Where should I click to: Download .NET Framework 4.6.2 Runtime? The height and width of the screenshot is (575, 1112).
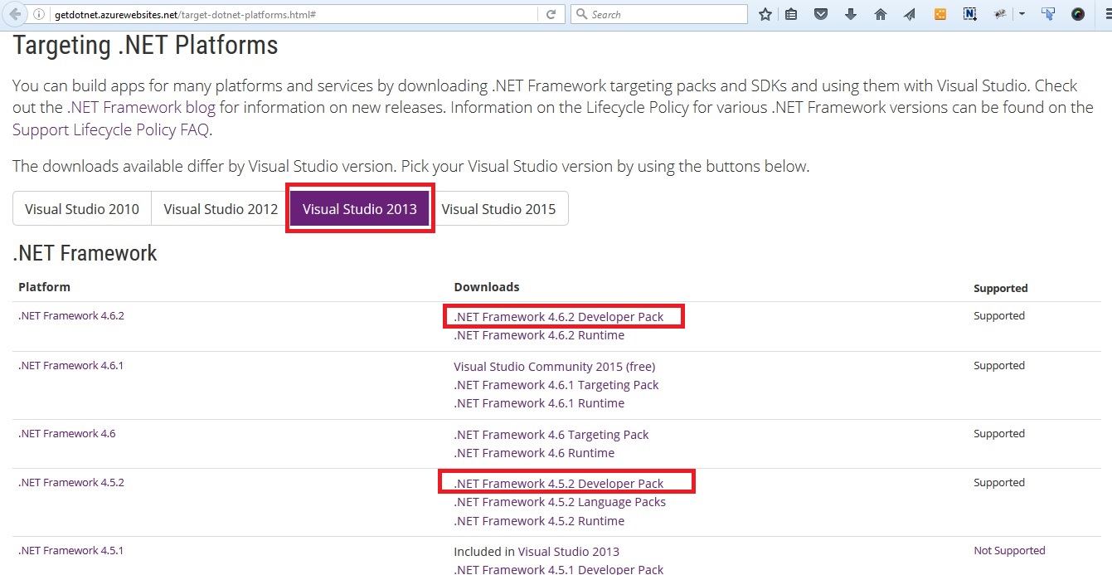[x=539, y=335]
